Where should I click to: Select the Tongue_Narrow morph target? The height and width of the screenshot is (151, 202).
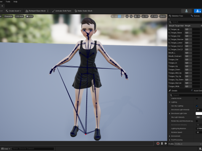(x=175, y=83)
